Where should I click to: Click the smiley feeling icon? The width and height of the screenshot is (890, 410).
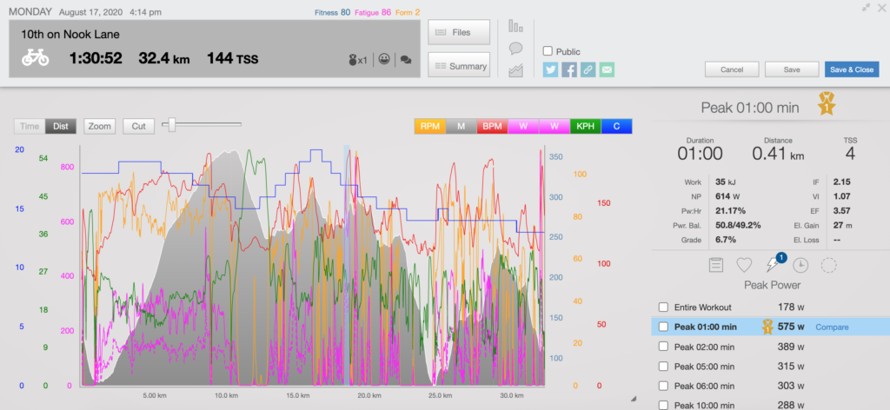pos(384,59)
